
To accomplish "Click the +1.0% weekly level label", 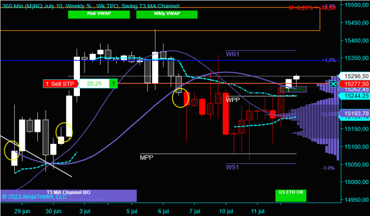I will click(329, 60).
